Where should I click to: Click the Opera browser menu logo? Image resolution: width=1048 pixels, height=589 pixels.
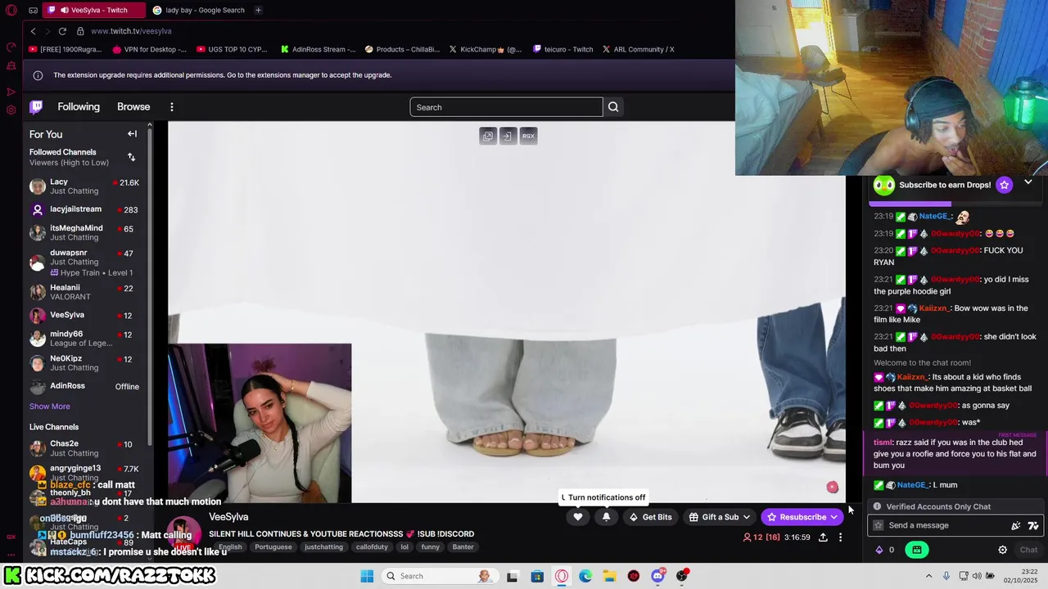(x=11, y=11)
